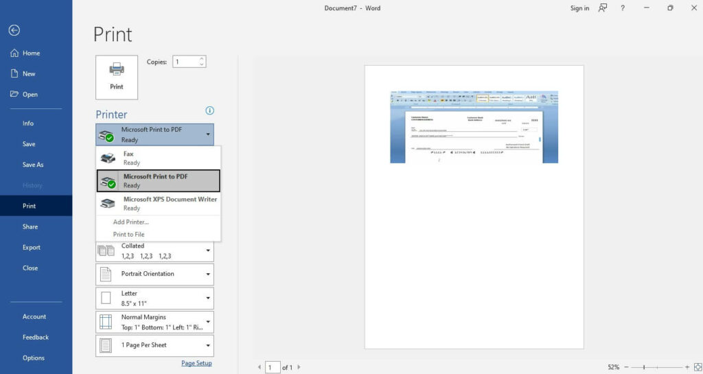This screenshot has width=703, height=374.
Task: Click the Letter paper size icon
Action: (106, 299)
